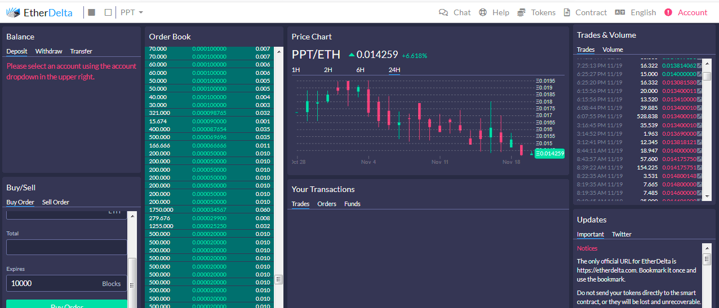Focus the Expires blocks field
Image resolution: width=719 pixels, height=308 pixels.
(x=66, y=283)
